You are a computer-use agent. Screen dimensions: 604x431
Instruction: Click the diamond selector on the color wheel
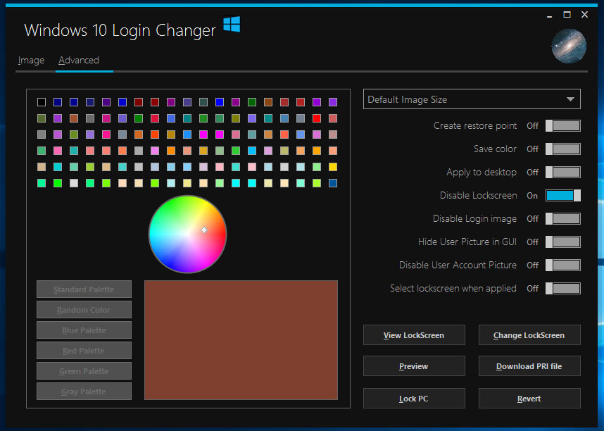(x=205, y=230)
